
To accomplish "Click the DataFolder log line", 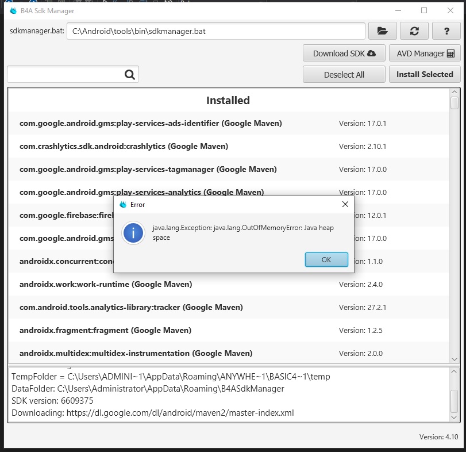I will click(148, 389).
